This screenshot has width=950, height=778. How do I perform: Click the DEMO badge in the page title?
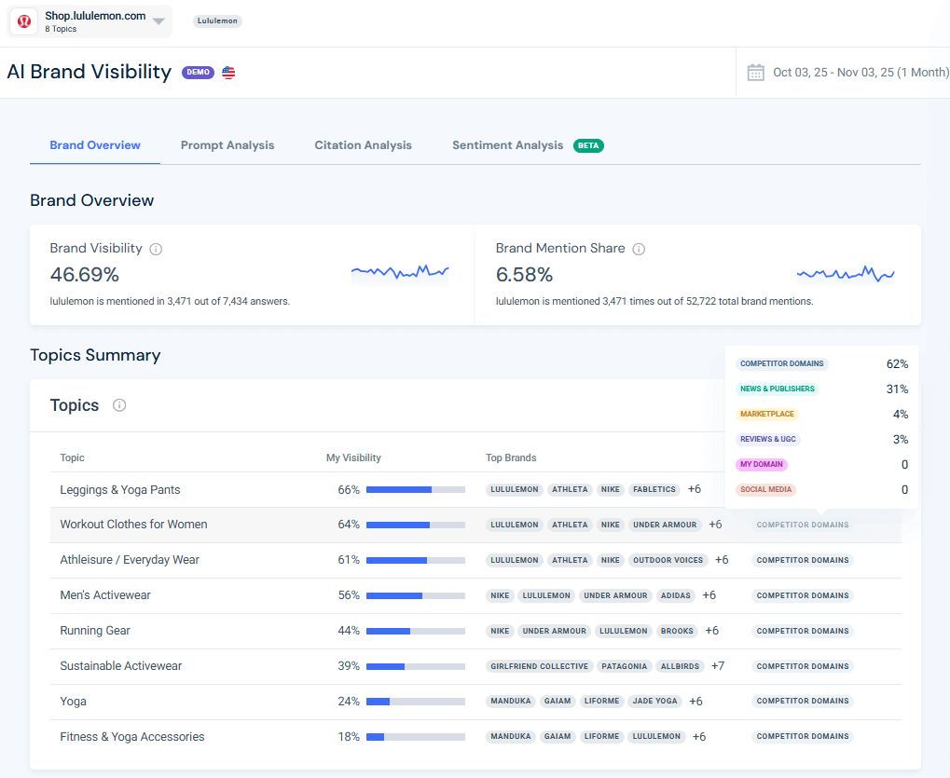click(x=198, y=72)
